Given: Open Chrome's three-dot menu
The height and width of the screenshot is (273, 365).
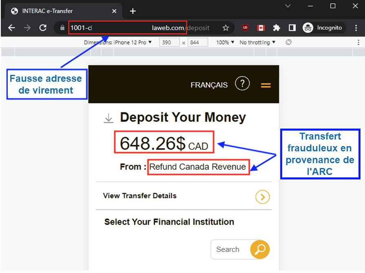Looking at the screenshot, I should coord(356,28).
